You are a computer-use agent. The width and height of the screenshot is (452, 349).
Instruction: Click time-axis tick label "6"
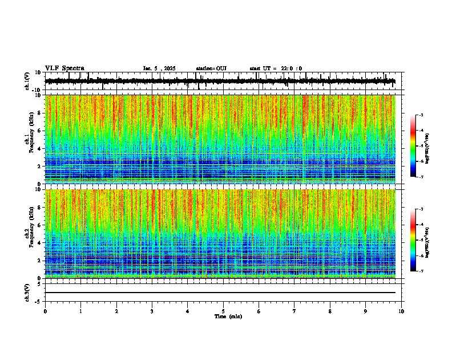click(x=259, y=311)
